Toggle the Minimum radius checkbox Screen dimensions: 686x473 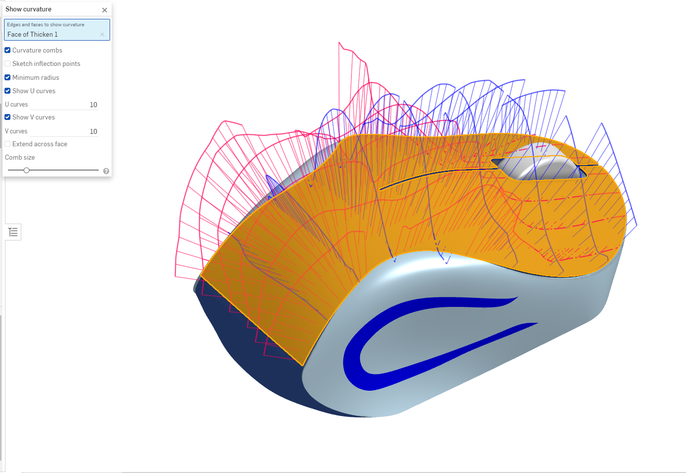7,78
